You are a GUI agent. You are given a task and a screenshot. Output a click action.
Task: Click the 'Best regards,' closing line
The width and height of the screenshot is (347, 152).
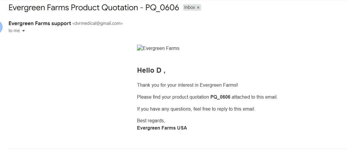coord(151,120)
